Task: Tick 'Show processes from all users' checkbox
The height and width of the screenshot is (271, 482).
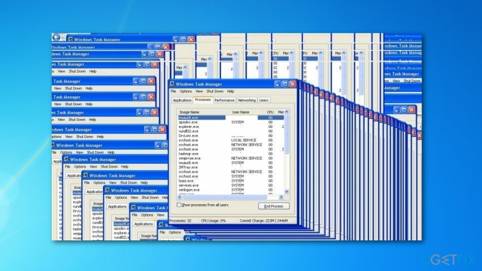Action: coord(179,205)
